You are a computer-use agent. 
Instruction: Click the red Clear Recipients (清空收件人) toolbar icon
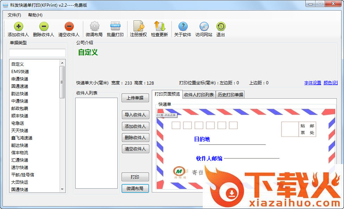tap(69, 27)
